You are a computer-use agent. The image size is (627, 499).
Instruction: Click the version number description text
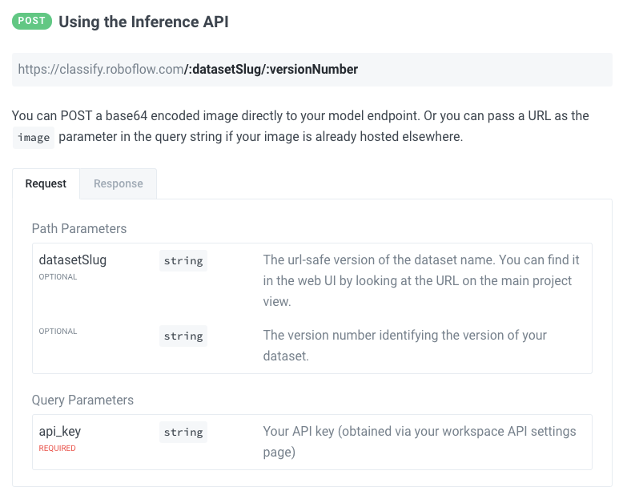tap(404, 344)
